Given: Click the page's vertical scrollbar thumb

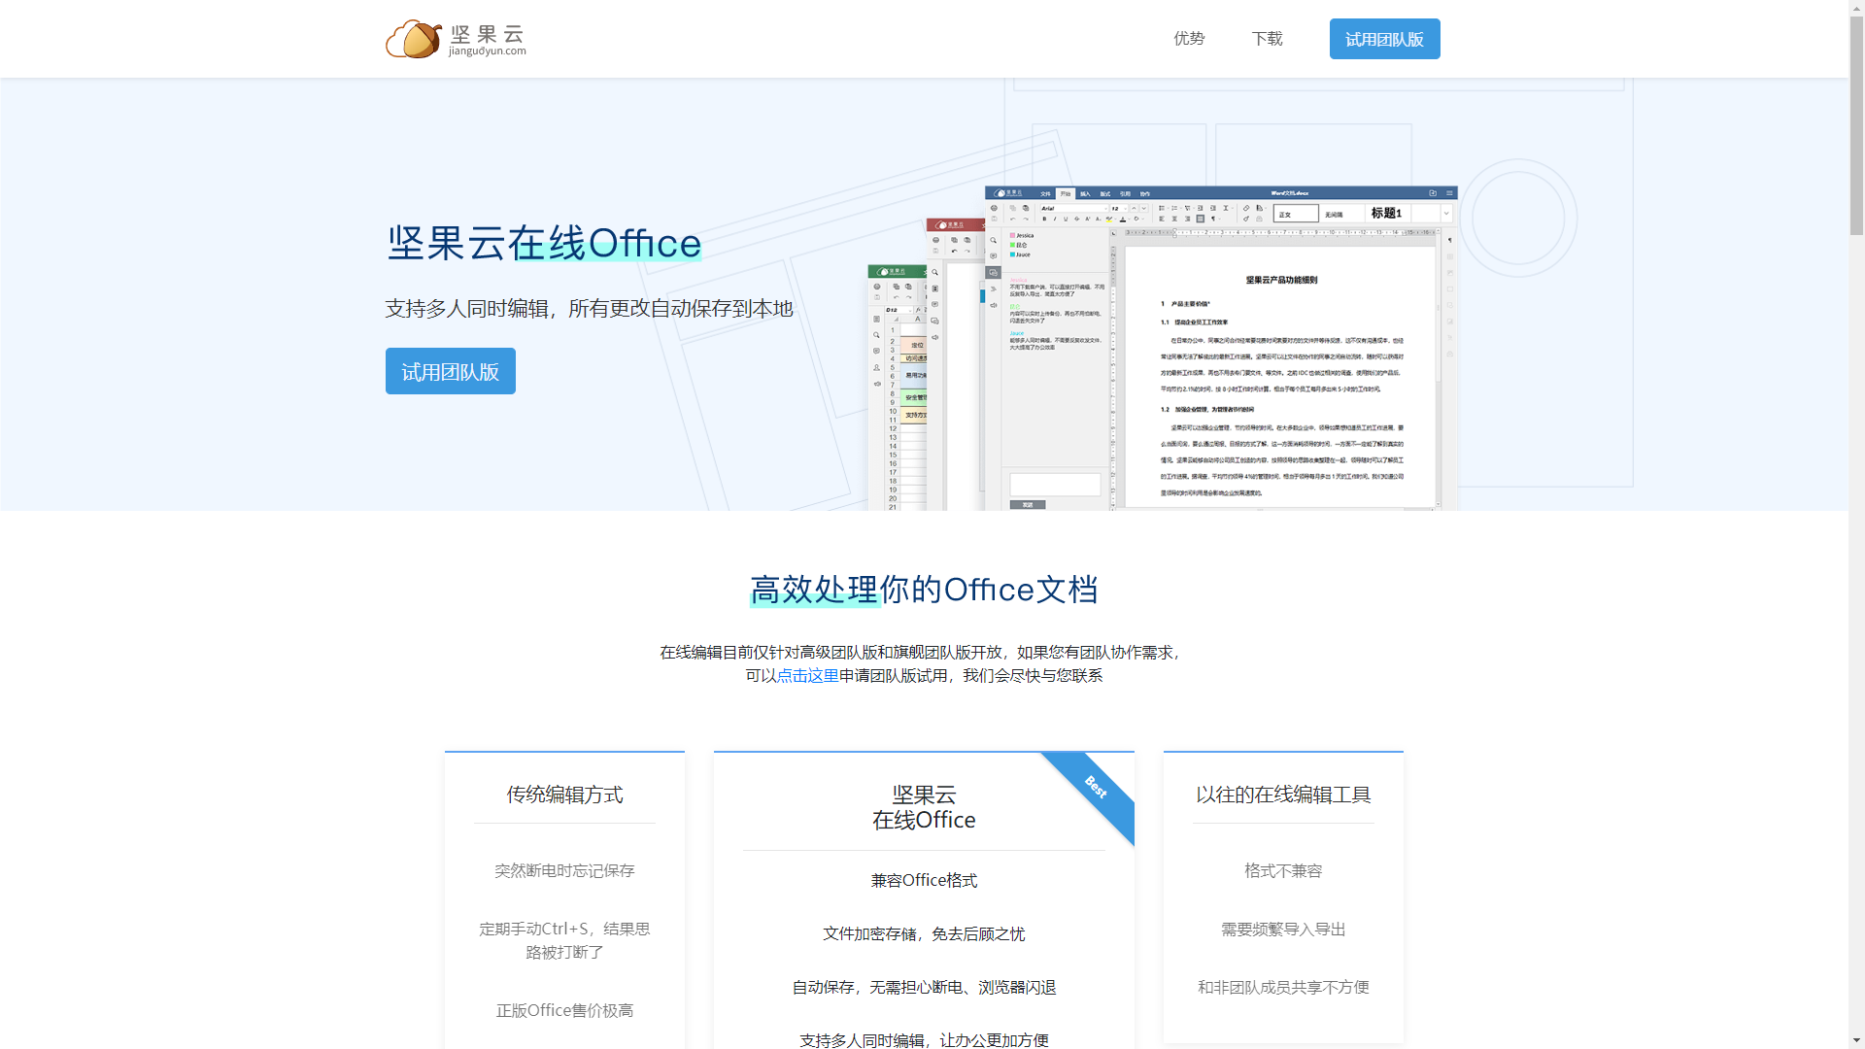Looking at the screenshot, I should (1856, 126).
